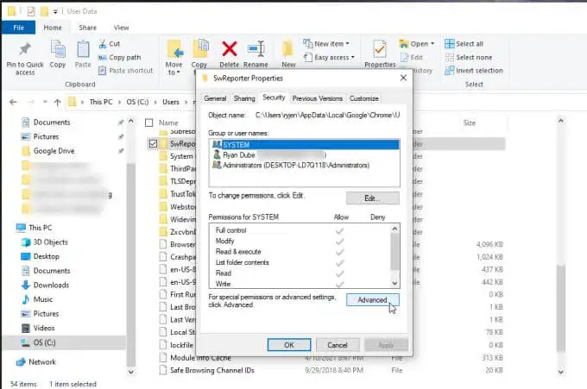
Task: Click the Size column header
Action: point(470,122)
